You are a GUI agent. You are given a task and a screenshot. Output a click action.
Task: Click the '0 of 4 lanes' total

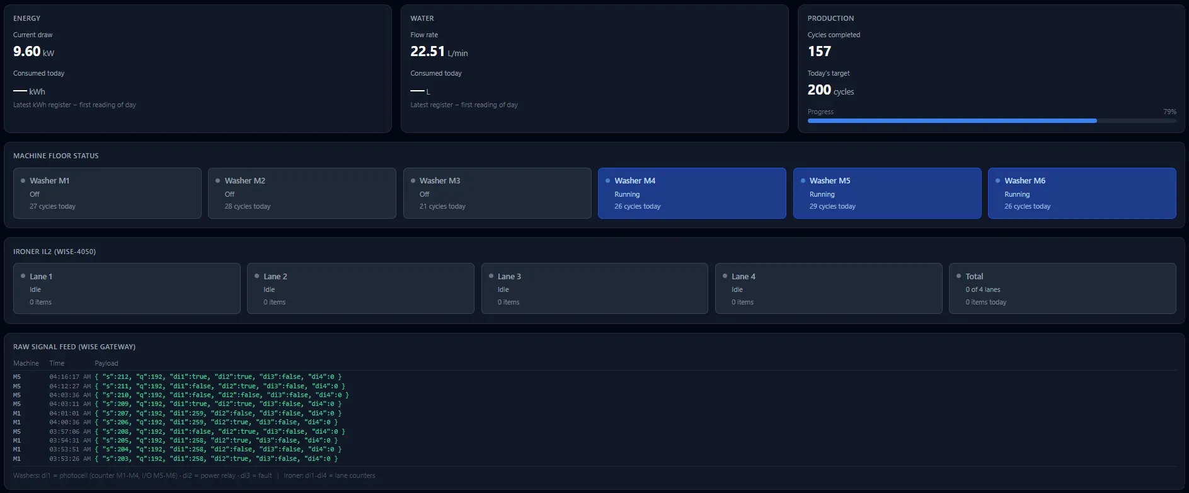983,290
